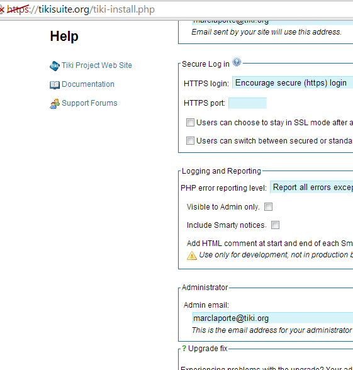Screen dimensions: 353x370
Task: Click the Admin email field
Action: point(273,318)
